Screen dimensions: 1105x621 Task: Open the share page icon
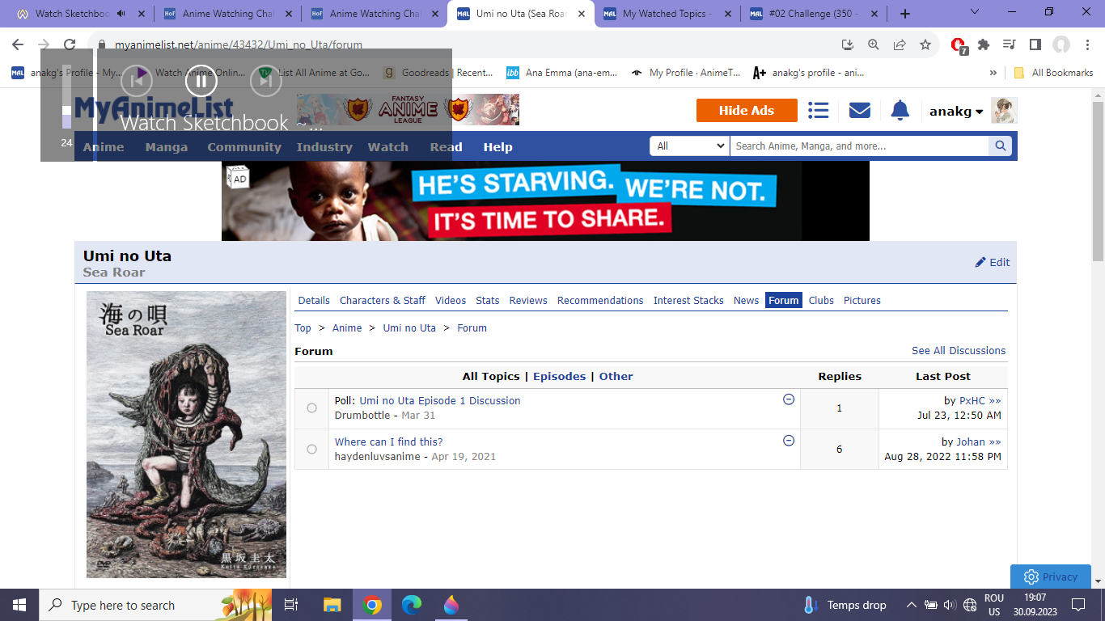point(900,45)
